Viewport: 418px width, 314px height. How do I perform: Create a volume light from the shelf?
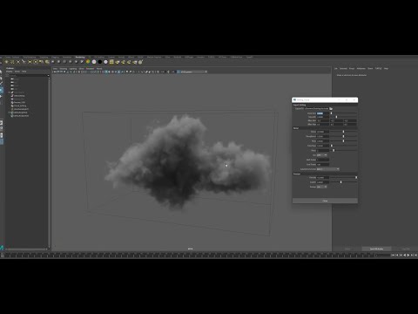[x=36, y=62]
